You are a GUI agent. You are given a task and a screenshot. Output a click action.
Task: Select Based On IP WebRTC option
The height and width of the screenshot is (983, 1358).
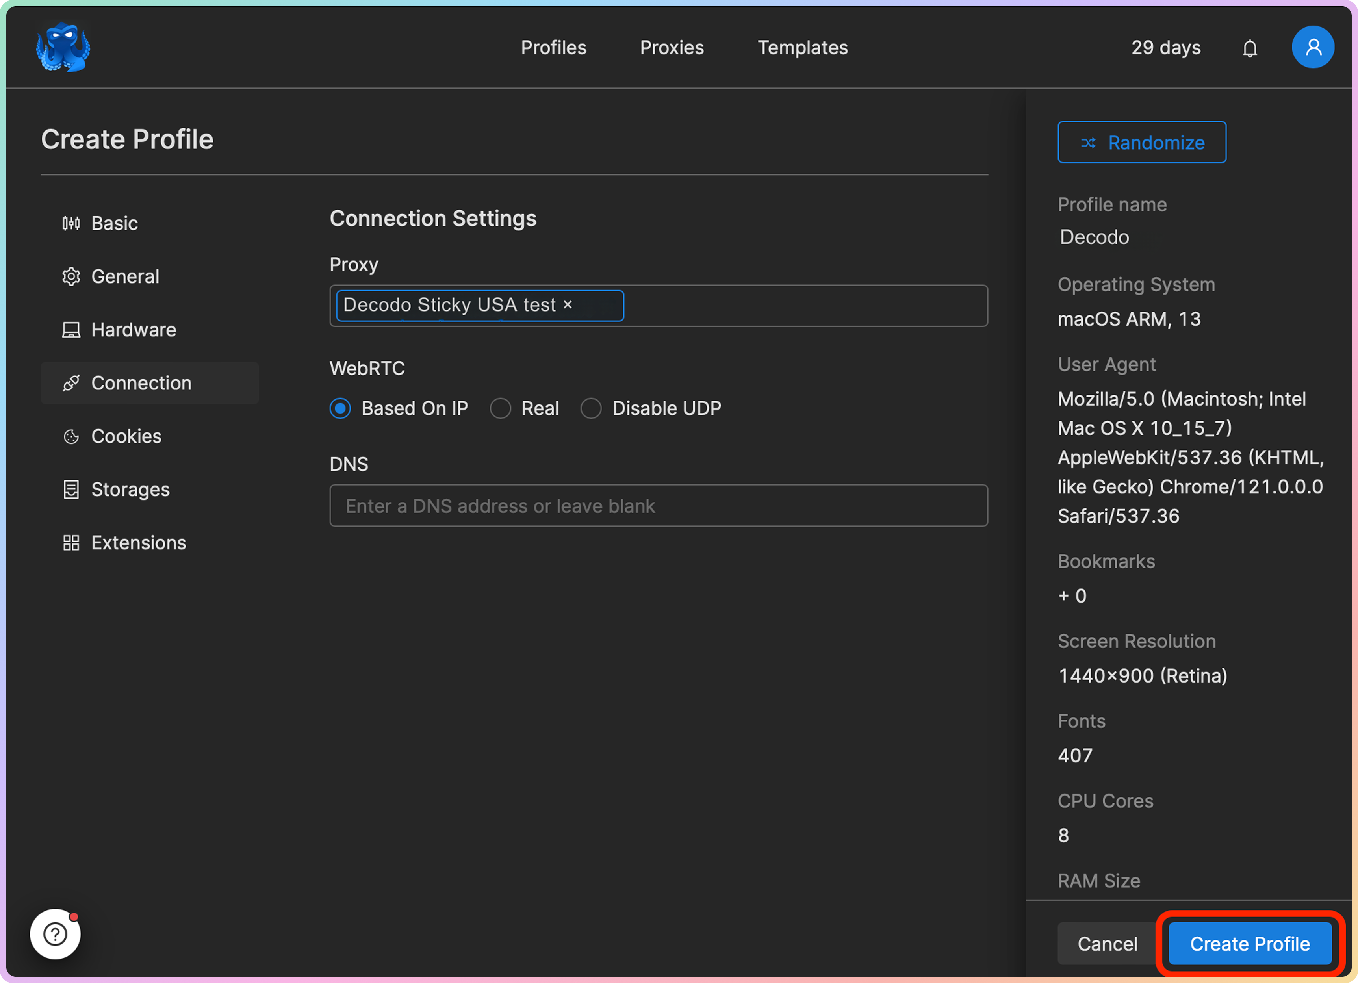341,408
